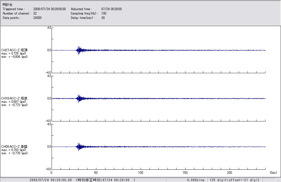Click the 200 tick label on time axis
The width and height of the screenshot is (281, 182).
tap(230, 173)
